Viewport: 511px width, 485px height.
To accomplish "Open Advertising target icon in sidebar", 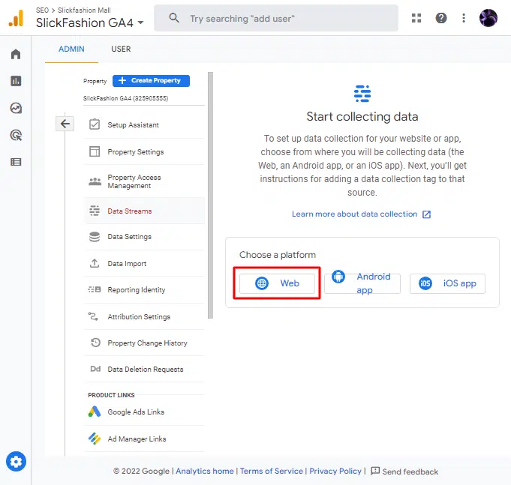I will click(16, 135).
